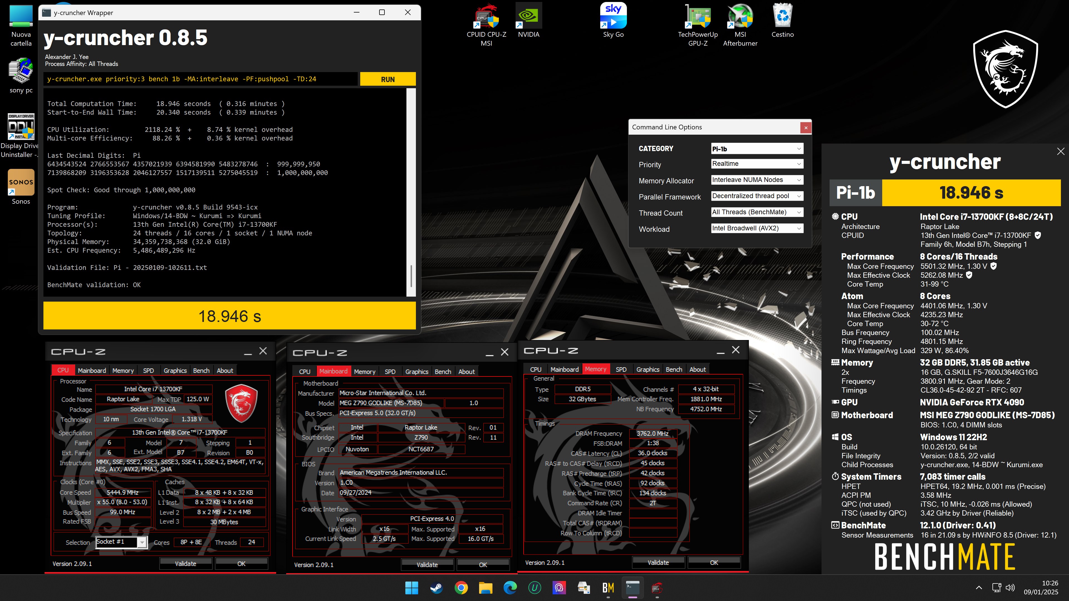Click the taskbar clock showing 10:26

pyautogui.click(x=1041, y=588)
